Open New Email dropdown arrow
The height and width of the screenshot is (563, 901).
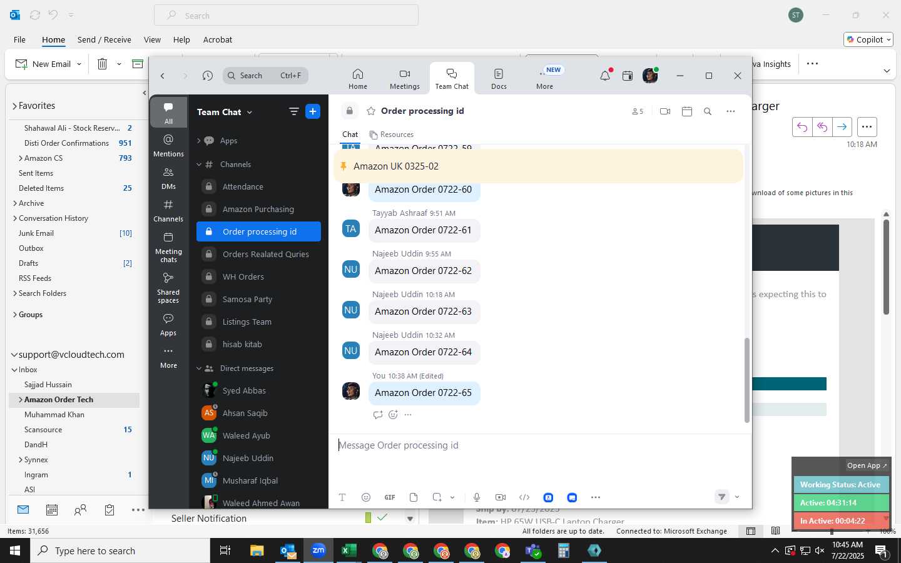pyautogui.click(x=79, y=64)
